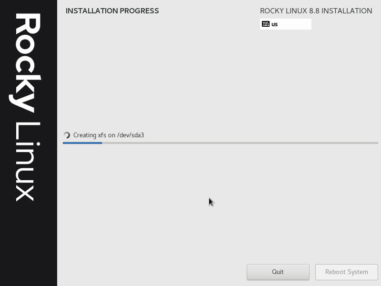Open the us keyboard layout selector
This screenshot has width=381, height=286.
285,24
